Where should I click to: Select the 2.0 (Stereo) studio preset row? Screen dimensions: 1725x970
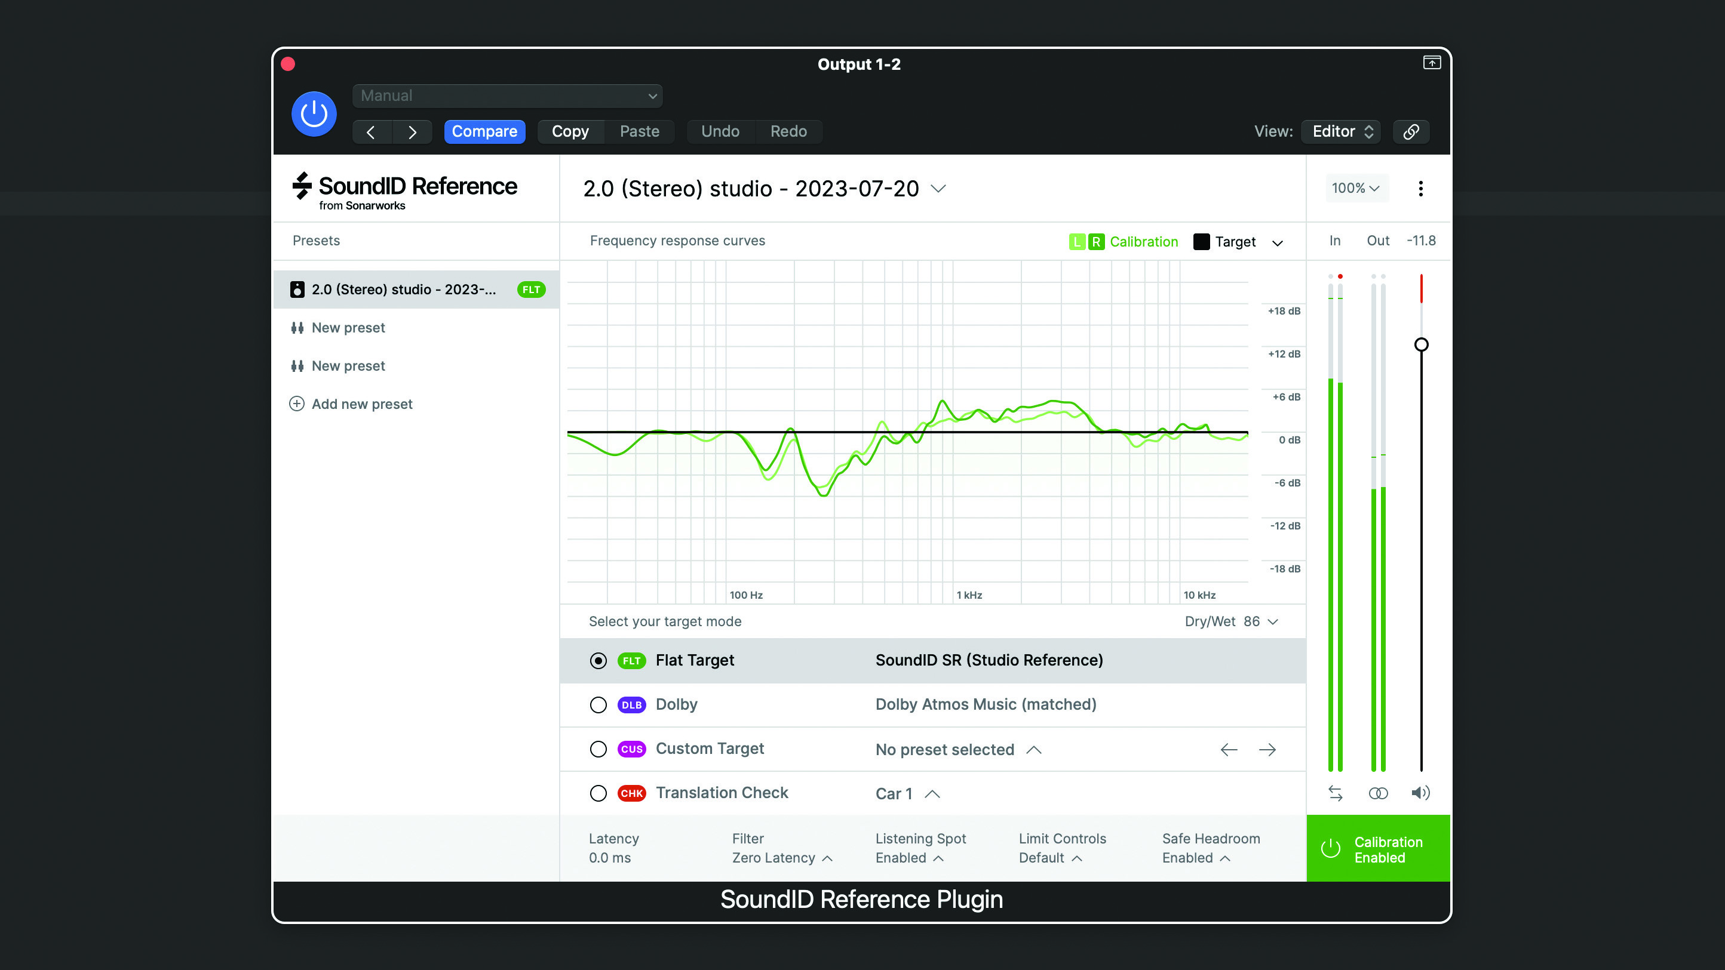(416, 290)
